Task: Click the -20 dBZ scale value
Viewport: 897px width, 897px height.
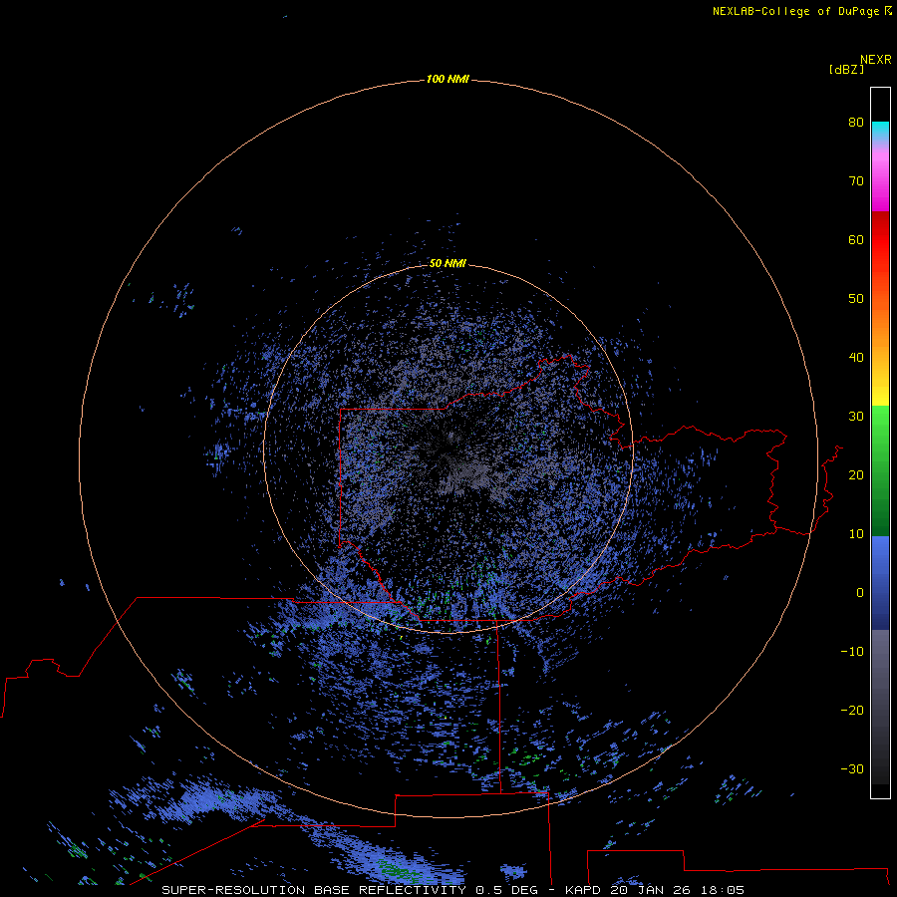Action: (852, 710)
